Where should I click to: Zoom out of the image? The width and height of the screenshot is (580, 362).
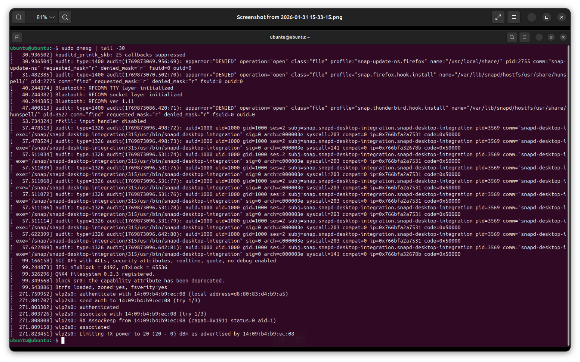(x=19, y=17)
